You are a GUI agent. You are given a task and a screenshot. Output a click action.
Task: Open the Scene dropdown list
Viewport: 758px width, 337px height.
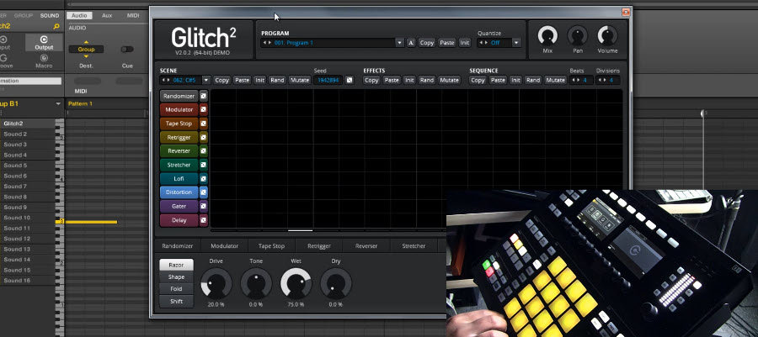click(206, 80)
